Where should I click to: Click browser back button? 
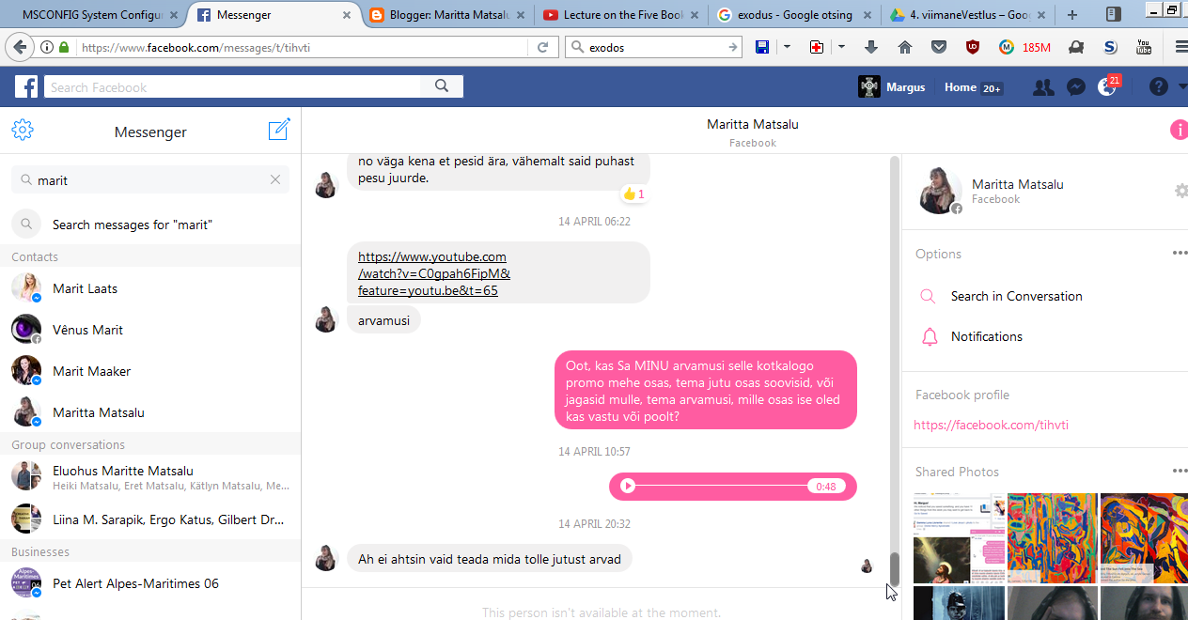click(x=19, y=47)
